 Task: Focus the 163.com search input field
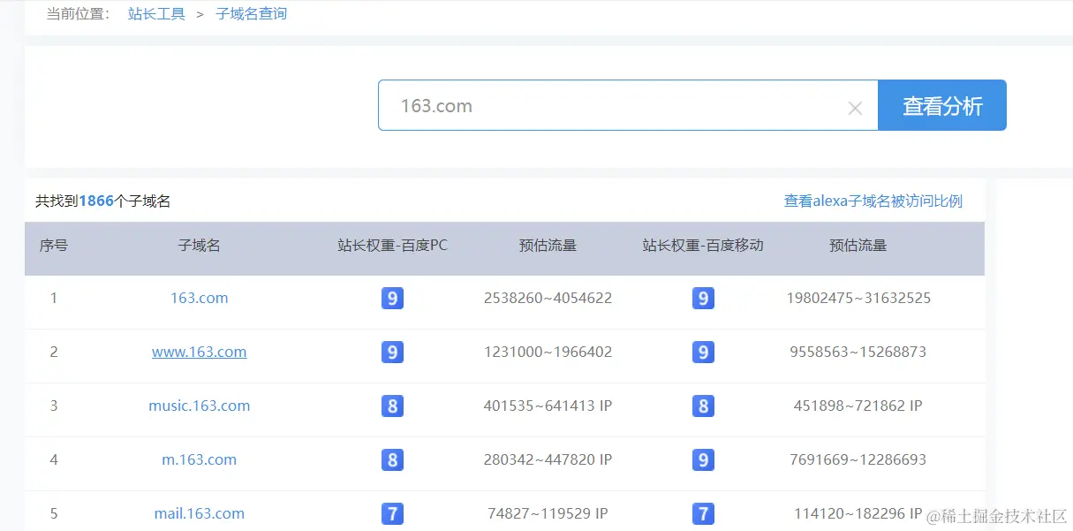point(628,105)
